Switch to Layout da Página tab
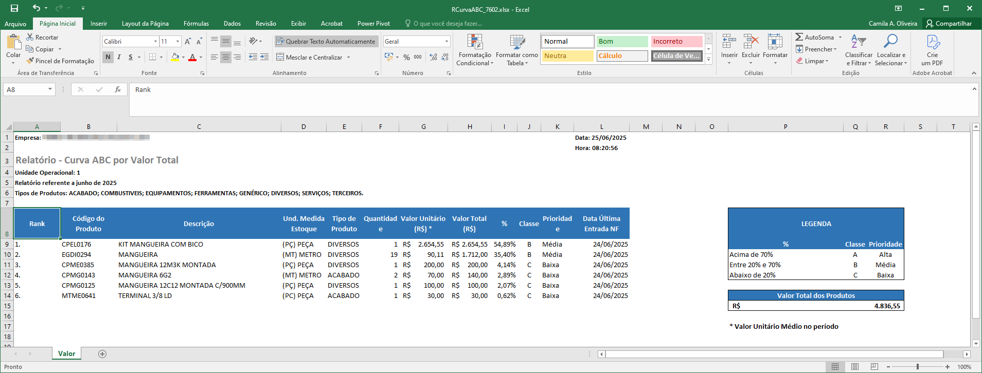 (145, 24)
